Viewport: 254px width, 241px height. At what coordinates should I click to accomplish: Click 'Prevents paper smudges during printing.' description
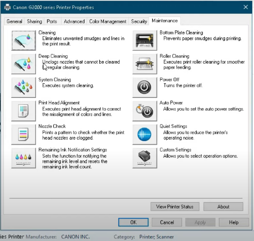pyautogui.click(x=202, y=38)
